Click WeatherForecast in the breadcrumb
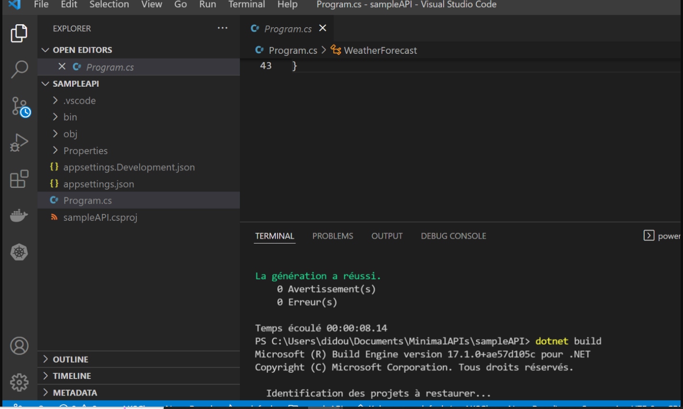 tap(380, 51)
